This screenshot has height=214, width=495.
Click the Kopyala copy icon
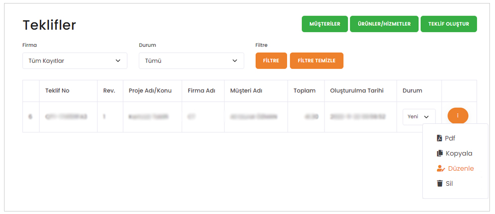pyautogui.click(x=439, y=153)
